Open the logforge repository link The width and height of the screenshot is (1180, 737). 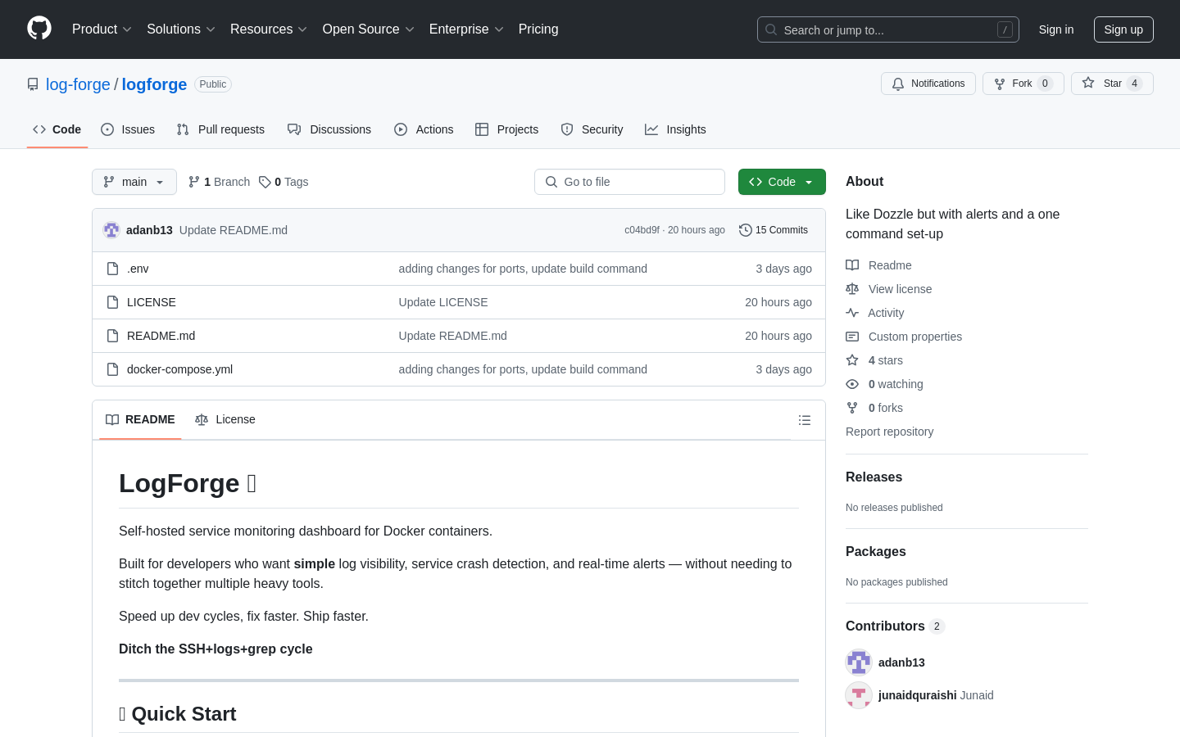pyautogui.click(x=154, y=84)
